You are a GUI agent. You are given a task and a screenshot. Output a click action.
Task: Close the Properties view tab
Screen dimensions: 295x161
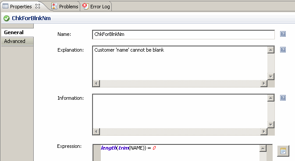38,6
